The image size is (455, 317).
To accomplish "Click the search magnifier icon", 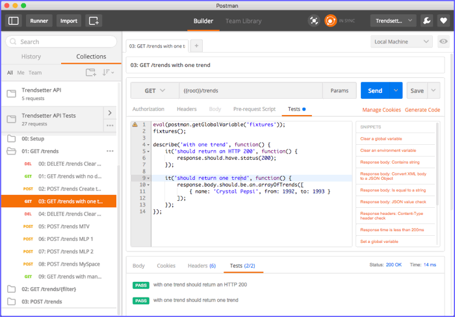I will click(13, 42).
